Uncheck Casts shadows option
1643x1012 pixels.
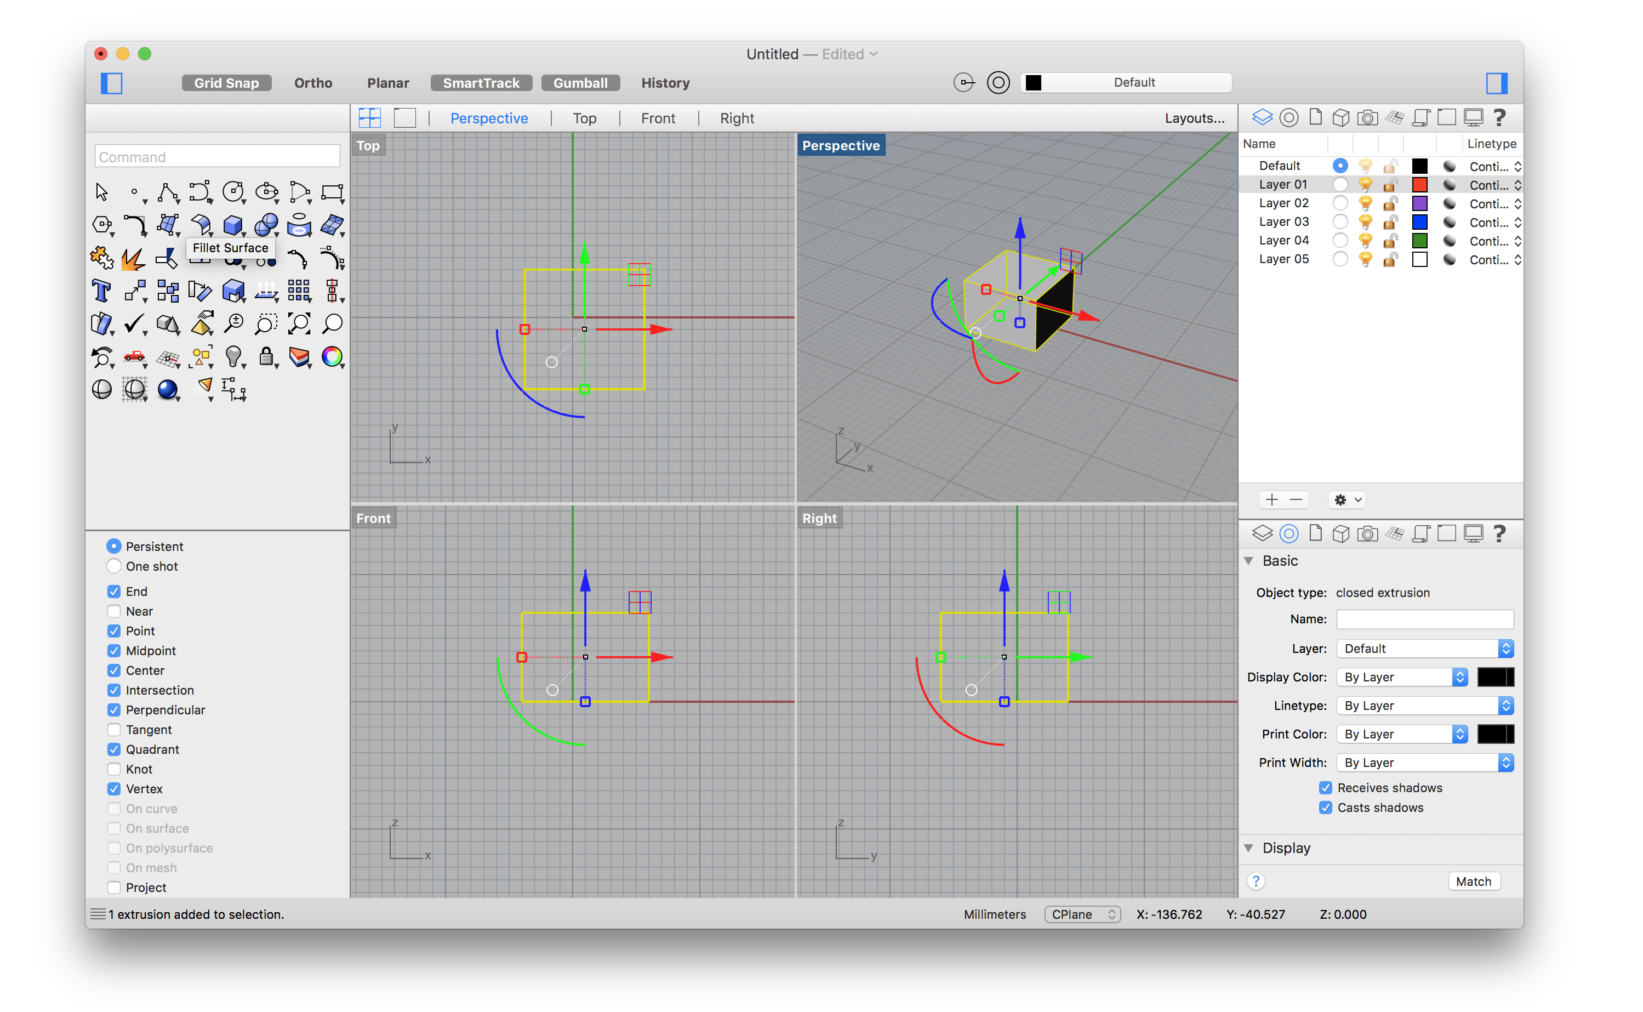[1325, 807]
